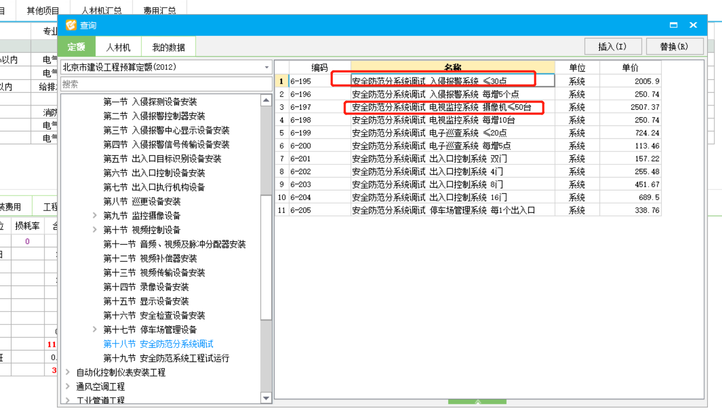Select row 电视监控系统 每增10台
Viewport: 722px width, 420px height.
pos(468,120)
